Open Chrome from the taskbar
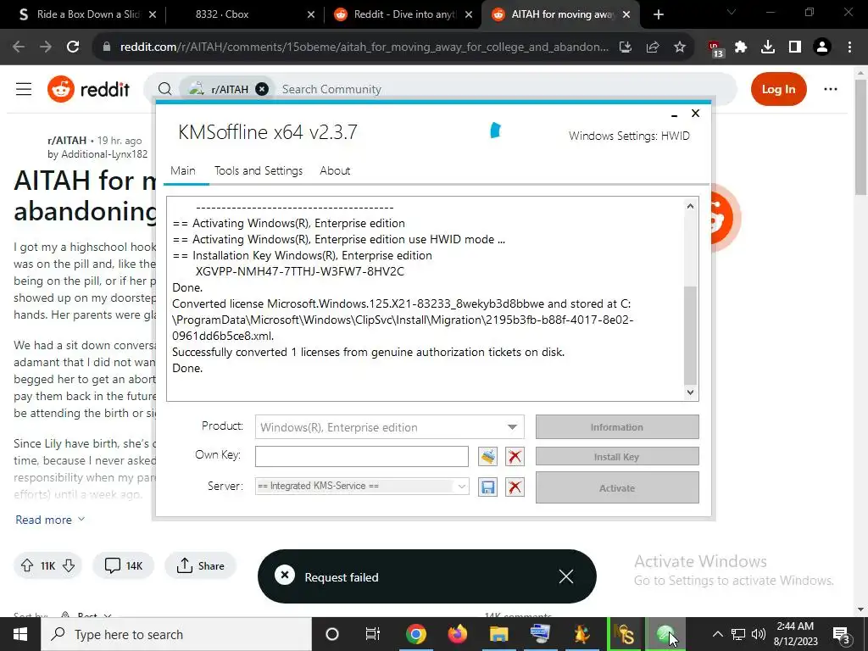The width and height of the screenshot is (868, 651). click(416, 634)
